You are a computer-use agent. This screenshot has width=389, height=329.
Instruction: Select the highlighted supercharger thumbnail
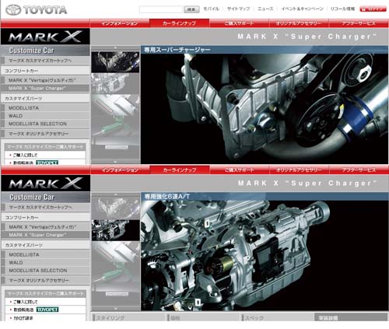point(115,62)
